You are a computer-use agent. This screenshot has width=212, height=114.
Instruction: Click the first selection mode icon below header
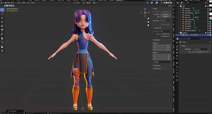tap(5, 6)
